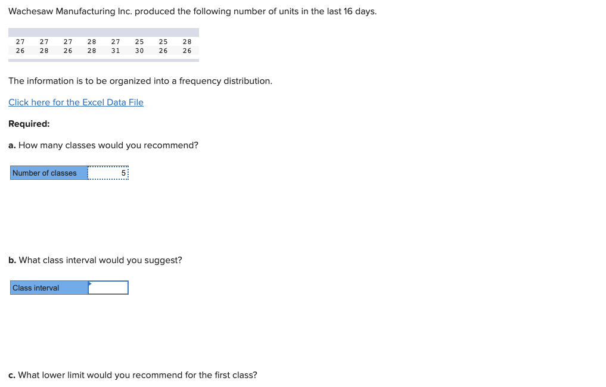
Task: Click the cell with 28 at end of top row
Action: (187, 42)
